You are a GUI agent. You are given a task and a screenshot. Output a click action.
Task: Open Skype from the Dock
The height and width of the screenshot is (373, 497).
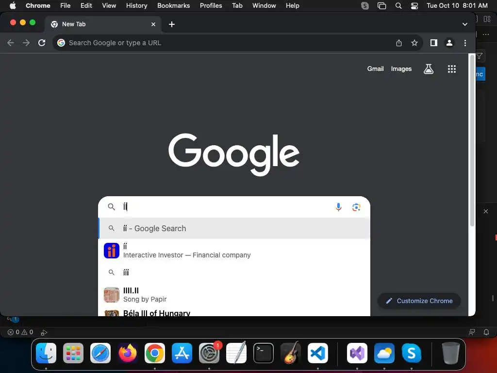[412, 353]
